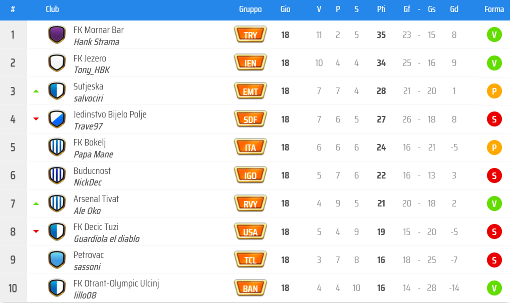Click green V form indicator for FK Mornar Bar
Image resolution: width=510 pixels, height=303 pixels.
[494, 34]
